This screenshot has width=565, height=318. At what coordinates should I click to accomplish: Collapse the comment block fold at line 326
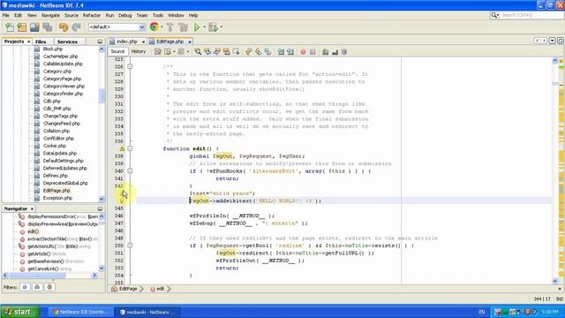130,67
